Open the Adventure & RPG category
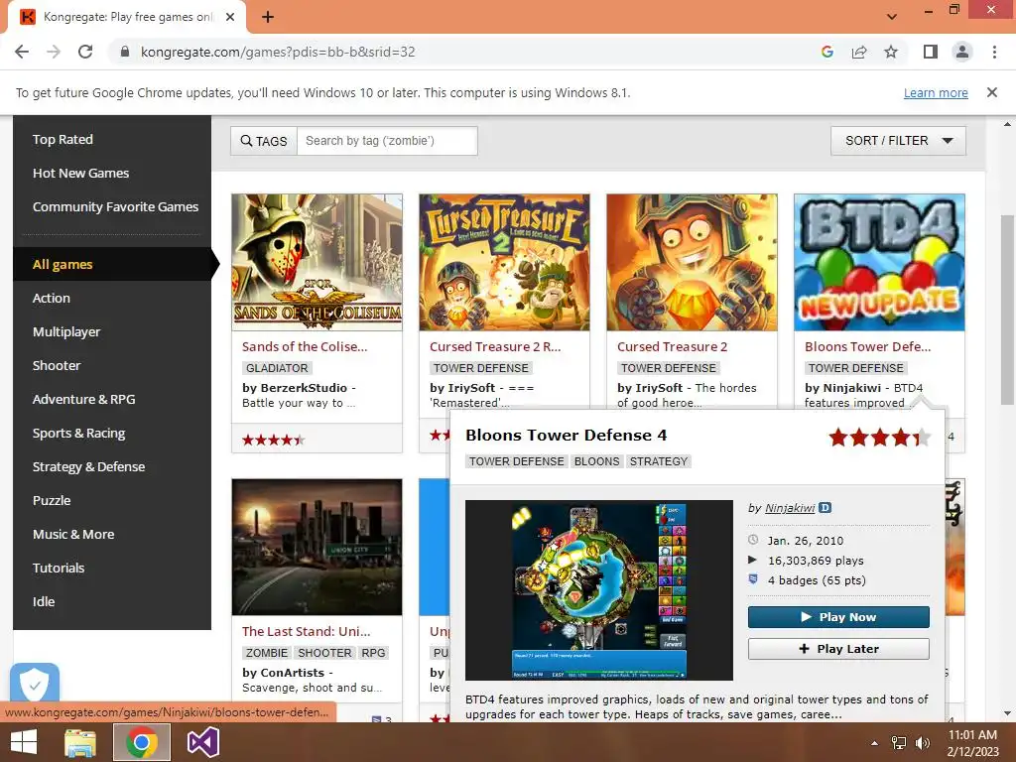1016x762 pixels. click(x=84, y=399)
